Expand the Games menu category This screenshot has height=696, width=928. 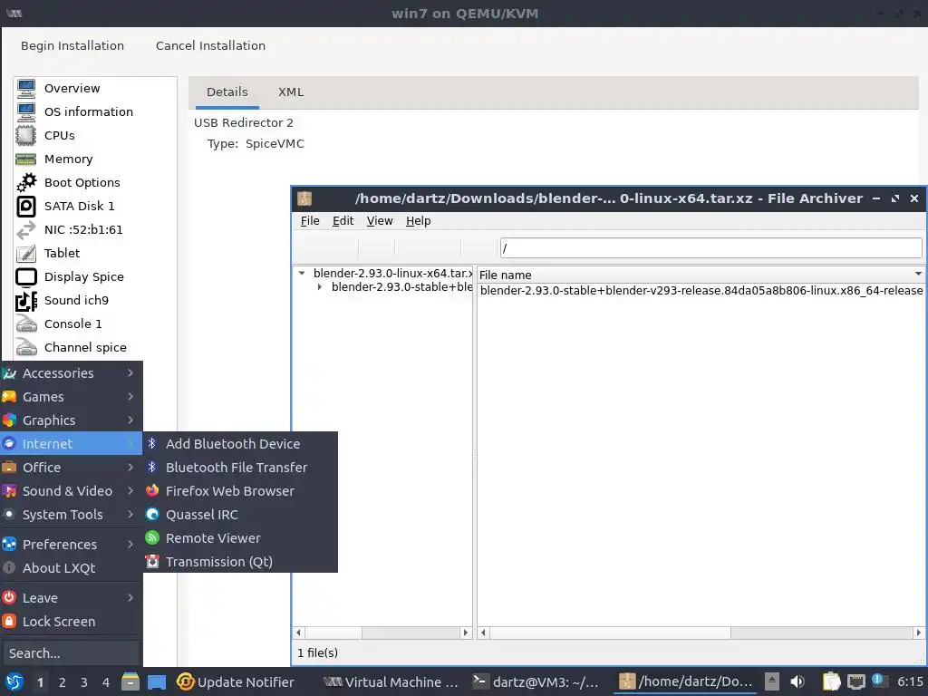pos(71,397)
